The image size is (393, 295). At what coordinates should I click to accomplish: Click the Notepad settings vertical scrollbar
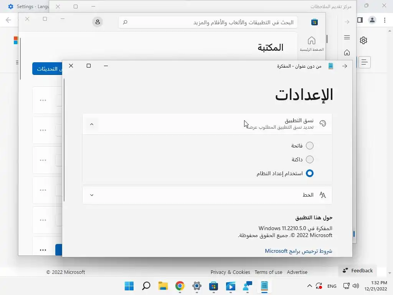coord(64,140)
